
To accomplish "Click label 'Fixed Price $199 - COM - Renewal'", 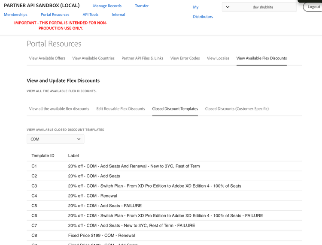I will point(101,236).
